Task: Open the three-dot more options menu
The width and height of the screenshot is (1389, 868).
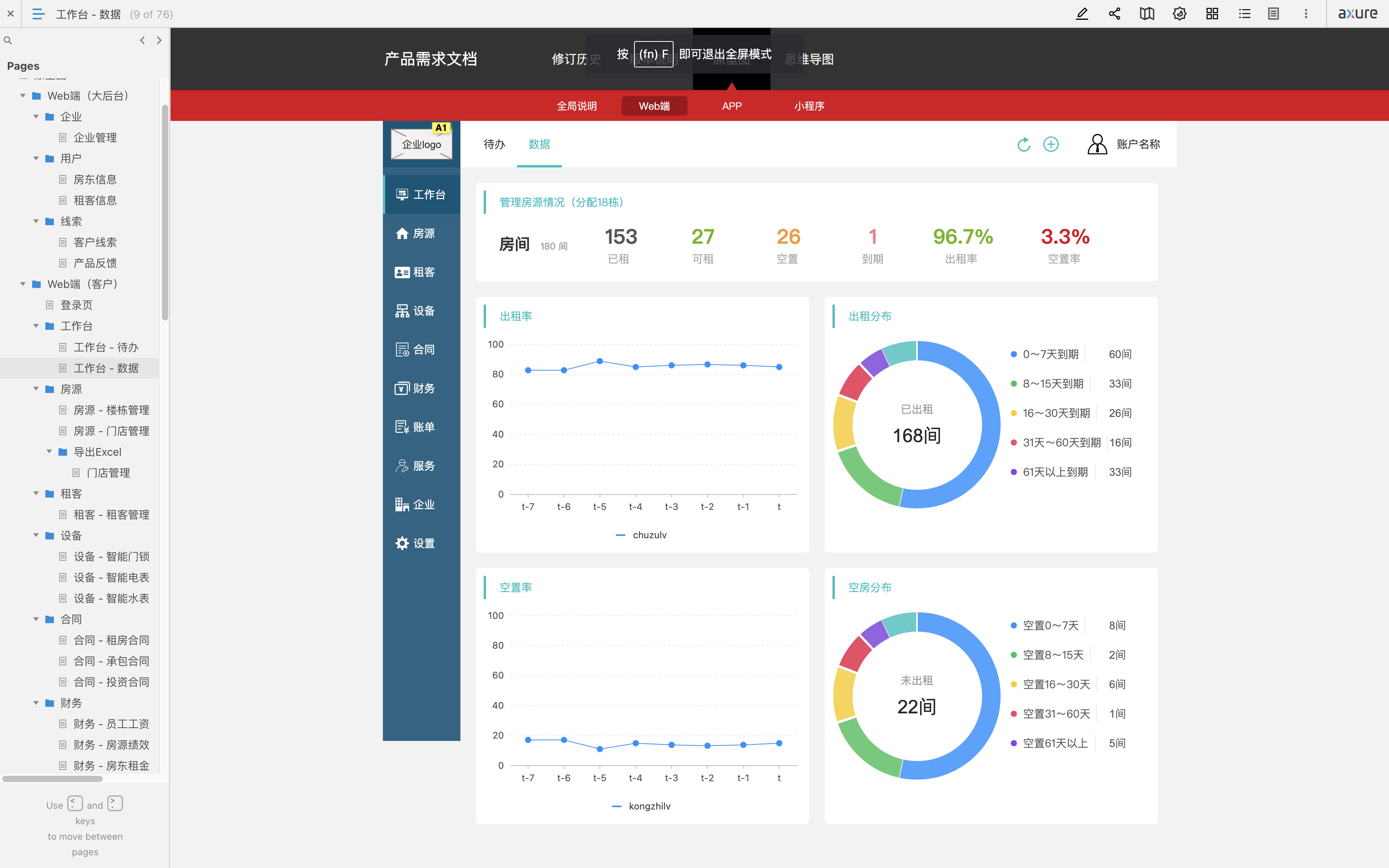Action: pyautogui.click(x=1306, y=14)
